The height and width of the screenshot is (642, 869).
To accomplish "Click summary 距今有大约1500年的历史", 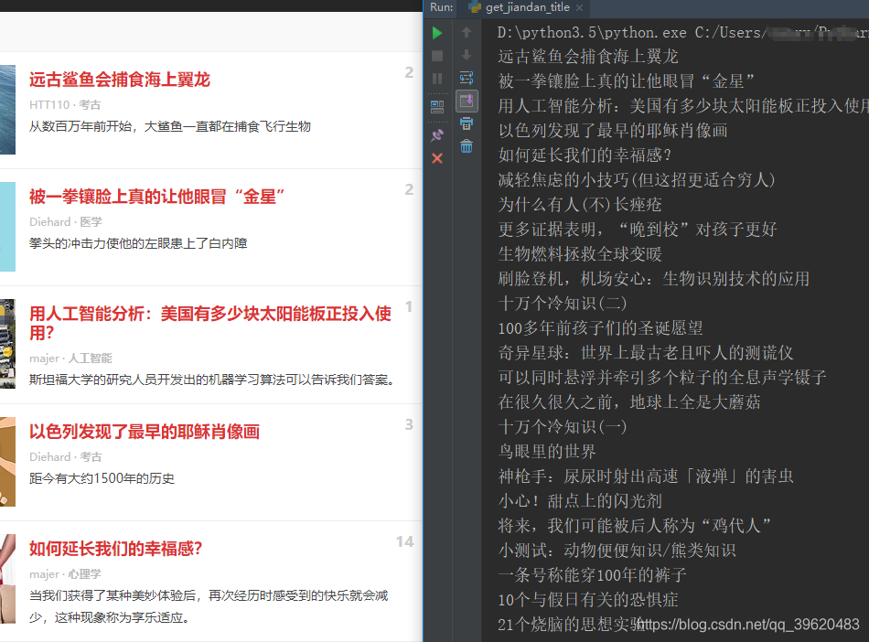I will pyautogui.click(x=102, y=478).
